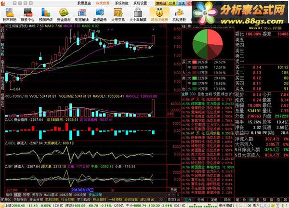Open the 系统功能 menu

121,3
